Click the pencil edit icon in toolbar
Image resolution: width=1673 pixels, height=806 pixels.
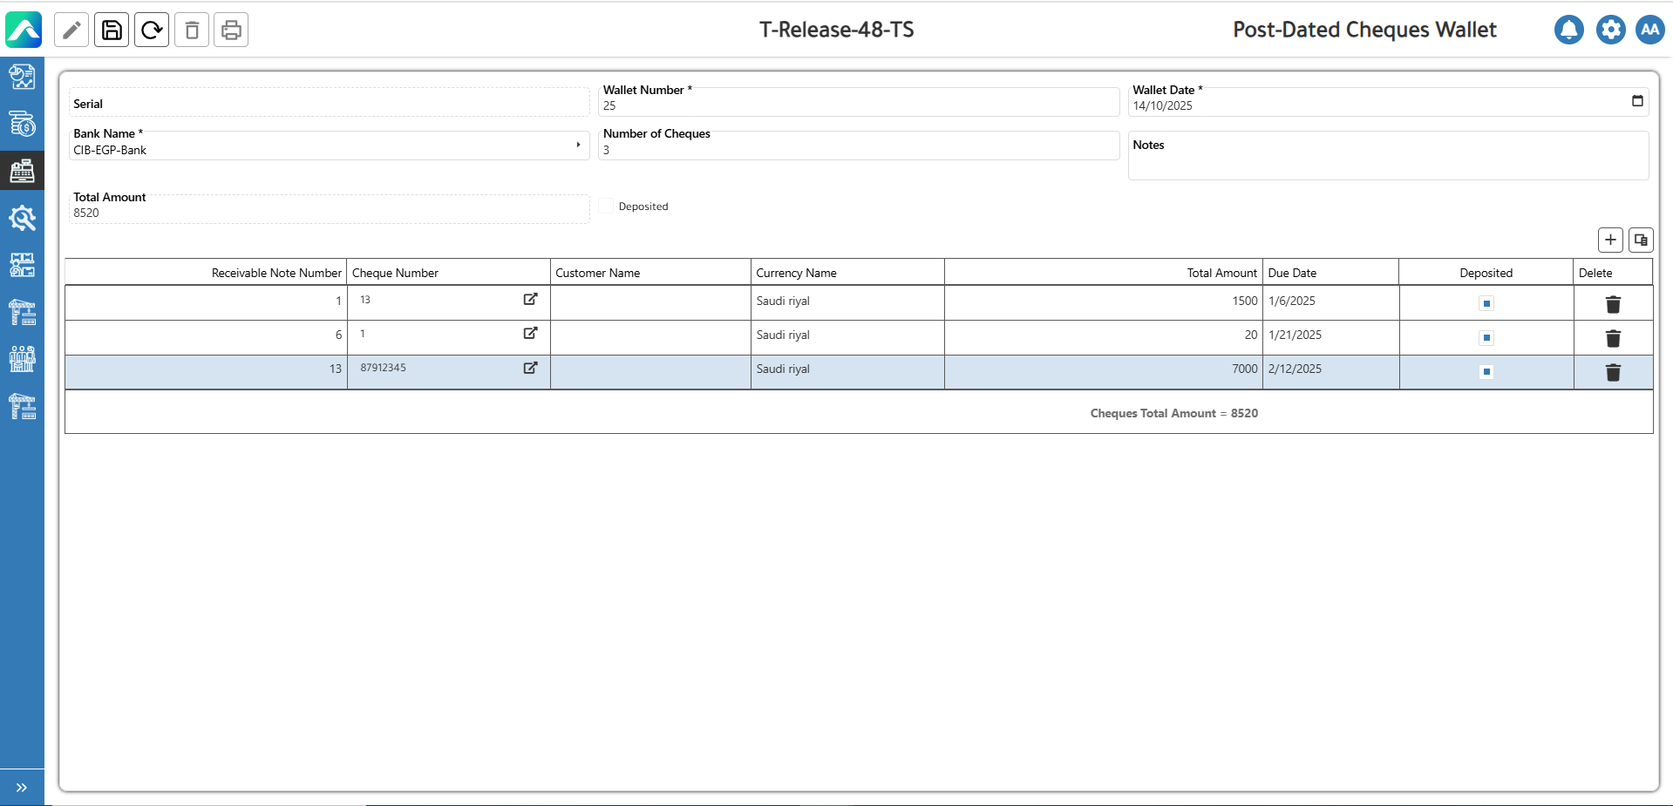tap(71, 30)
